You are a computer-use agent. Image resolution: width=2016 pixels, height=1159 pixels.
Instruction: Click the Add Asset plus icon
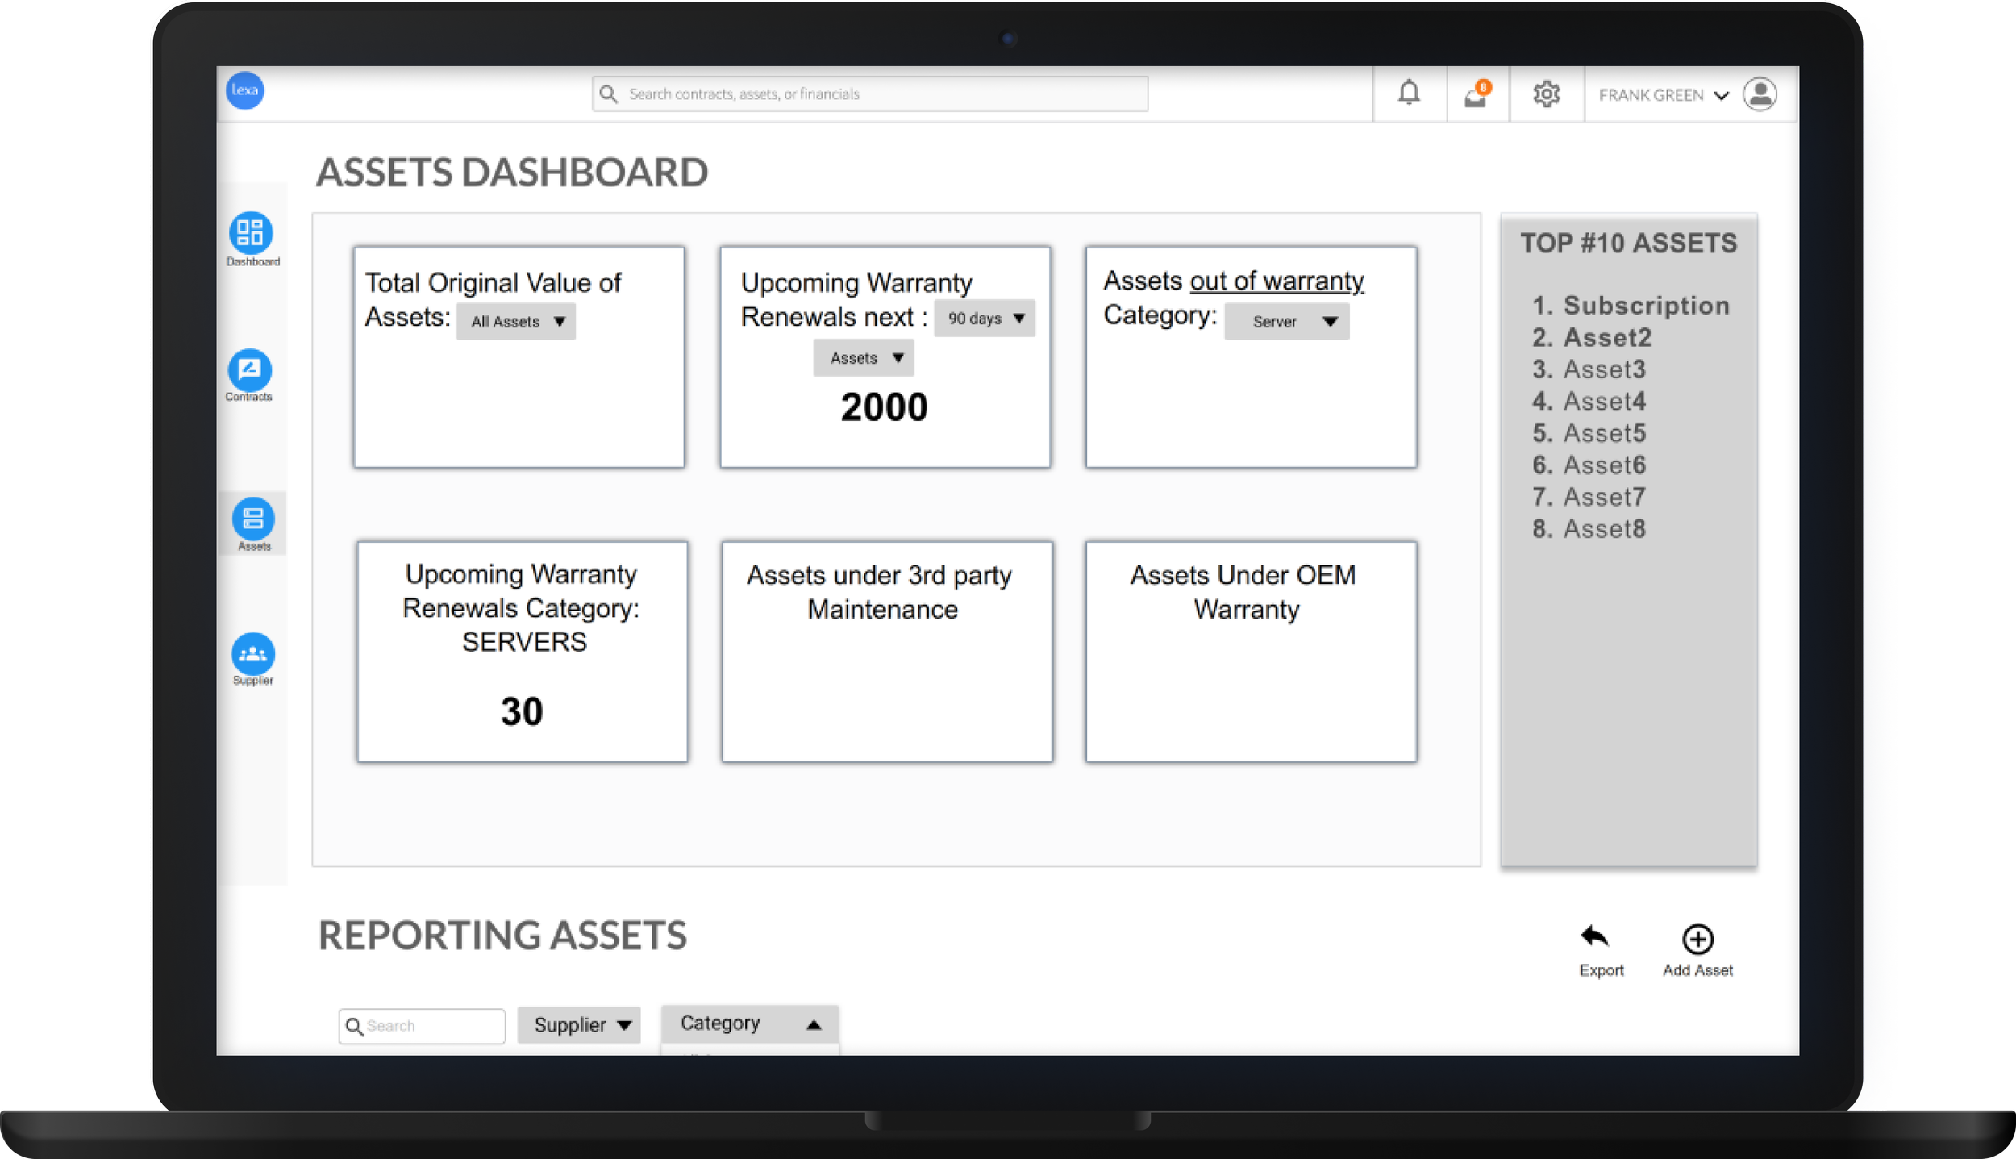[1698, 939]
